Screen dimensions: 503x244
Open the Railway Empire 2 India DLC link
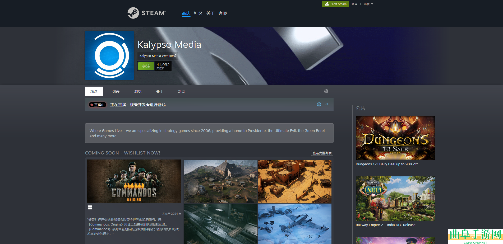(x=386, y=225)
